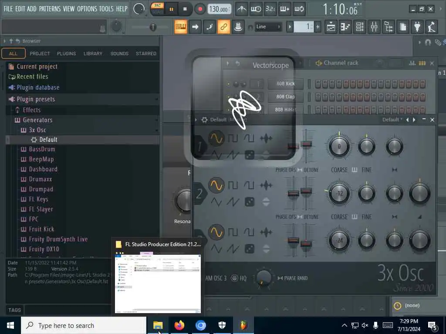Show hidden system tray icons chevron
446x334 pixels.
click(344, 325)
